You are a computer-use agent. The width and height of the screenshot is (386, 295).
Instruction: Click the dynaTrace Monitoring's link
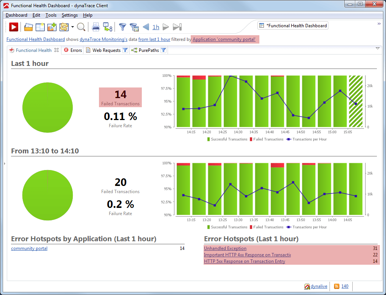tap(104, 39)
